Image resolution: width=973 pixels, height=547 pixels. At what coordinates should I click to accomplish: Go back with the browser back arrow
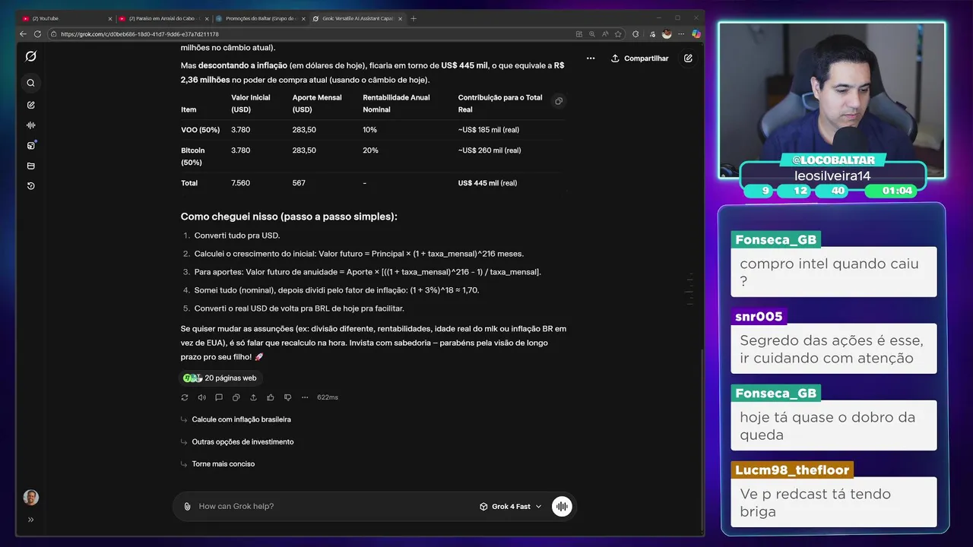pos(23,34)
